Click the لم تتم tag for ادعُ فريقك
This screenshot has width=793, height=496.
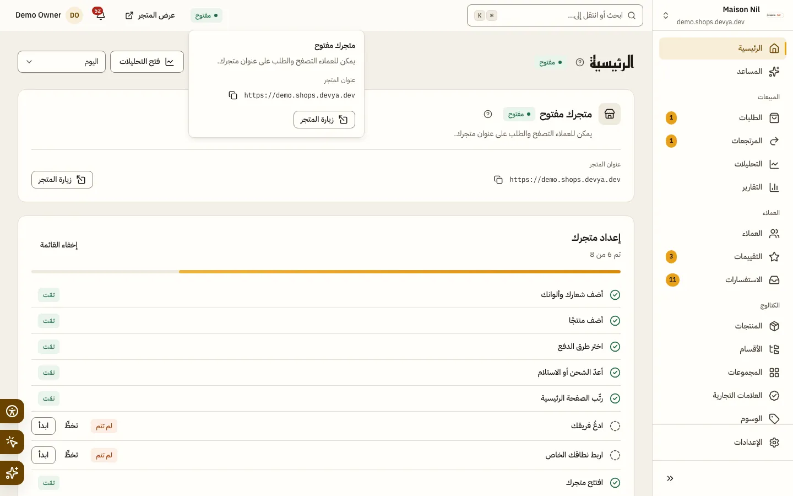tap(104, 426)
